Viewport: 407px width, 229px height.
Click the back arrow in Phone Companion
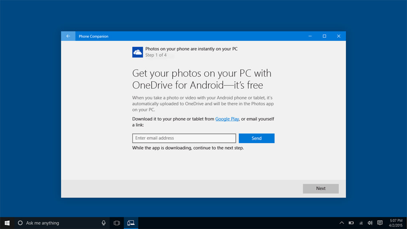point(68,36)
